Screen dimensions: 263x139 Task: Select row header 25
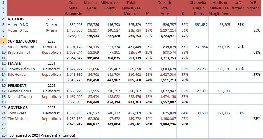tap(4, 135)
